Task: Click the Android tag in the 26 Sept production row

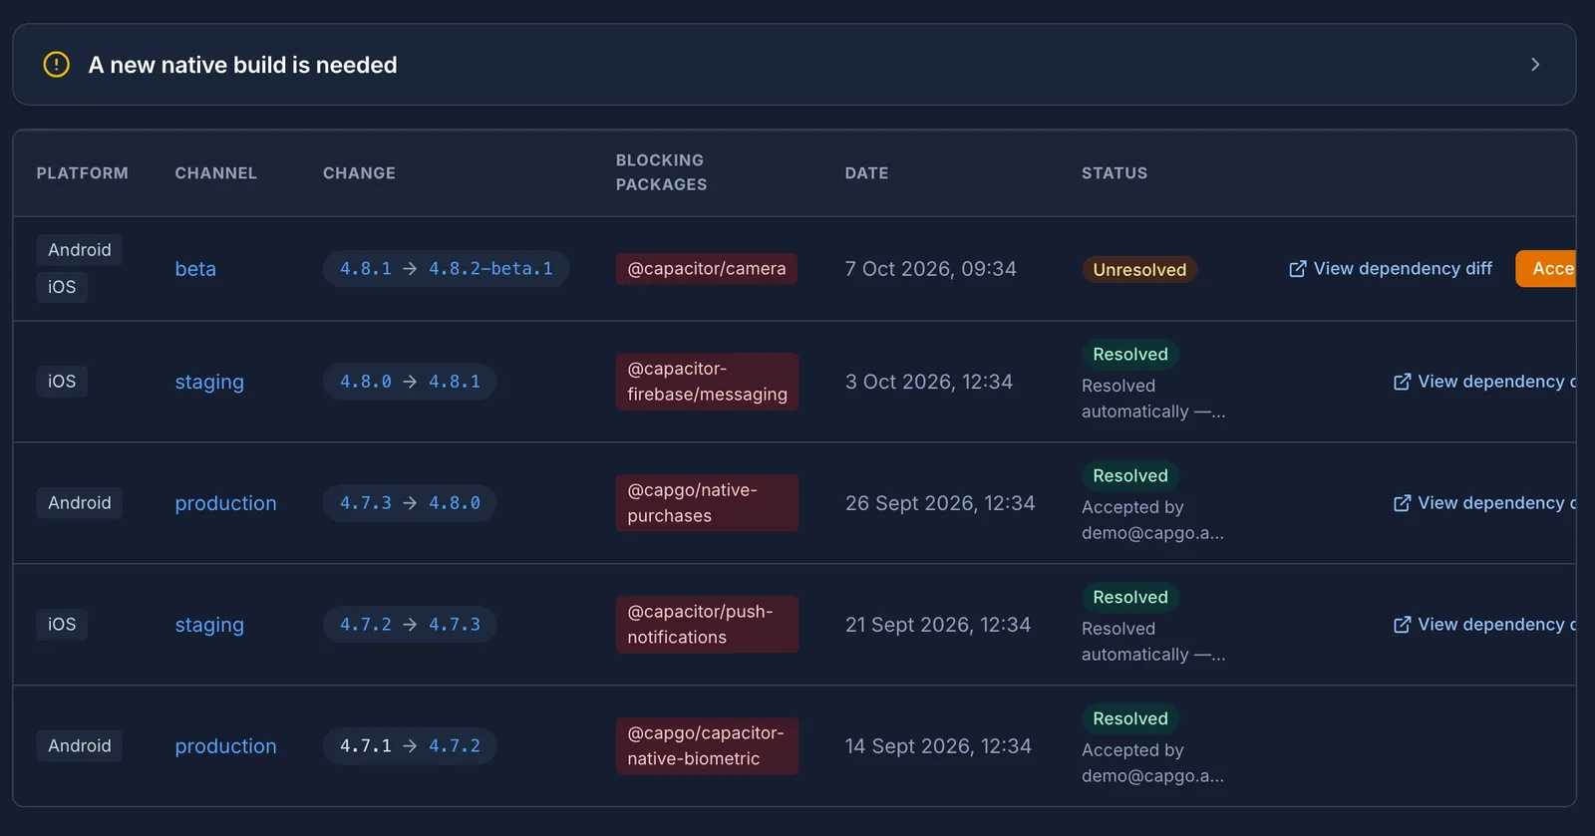Action: [80, 503]
